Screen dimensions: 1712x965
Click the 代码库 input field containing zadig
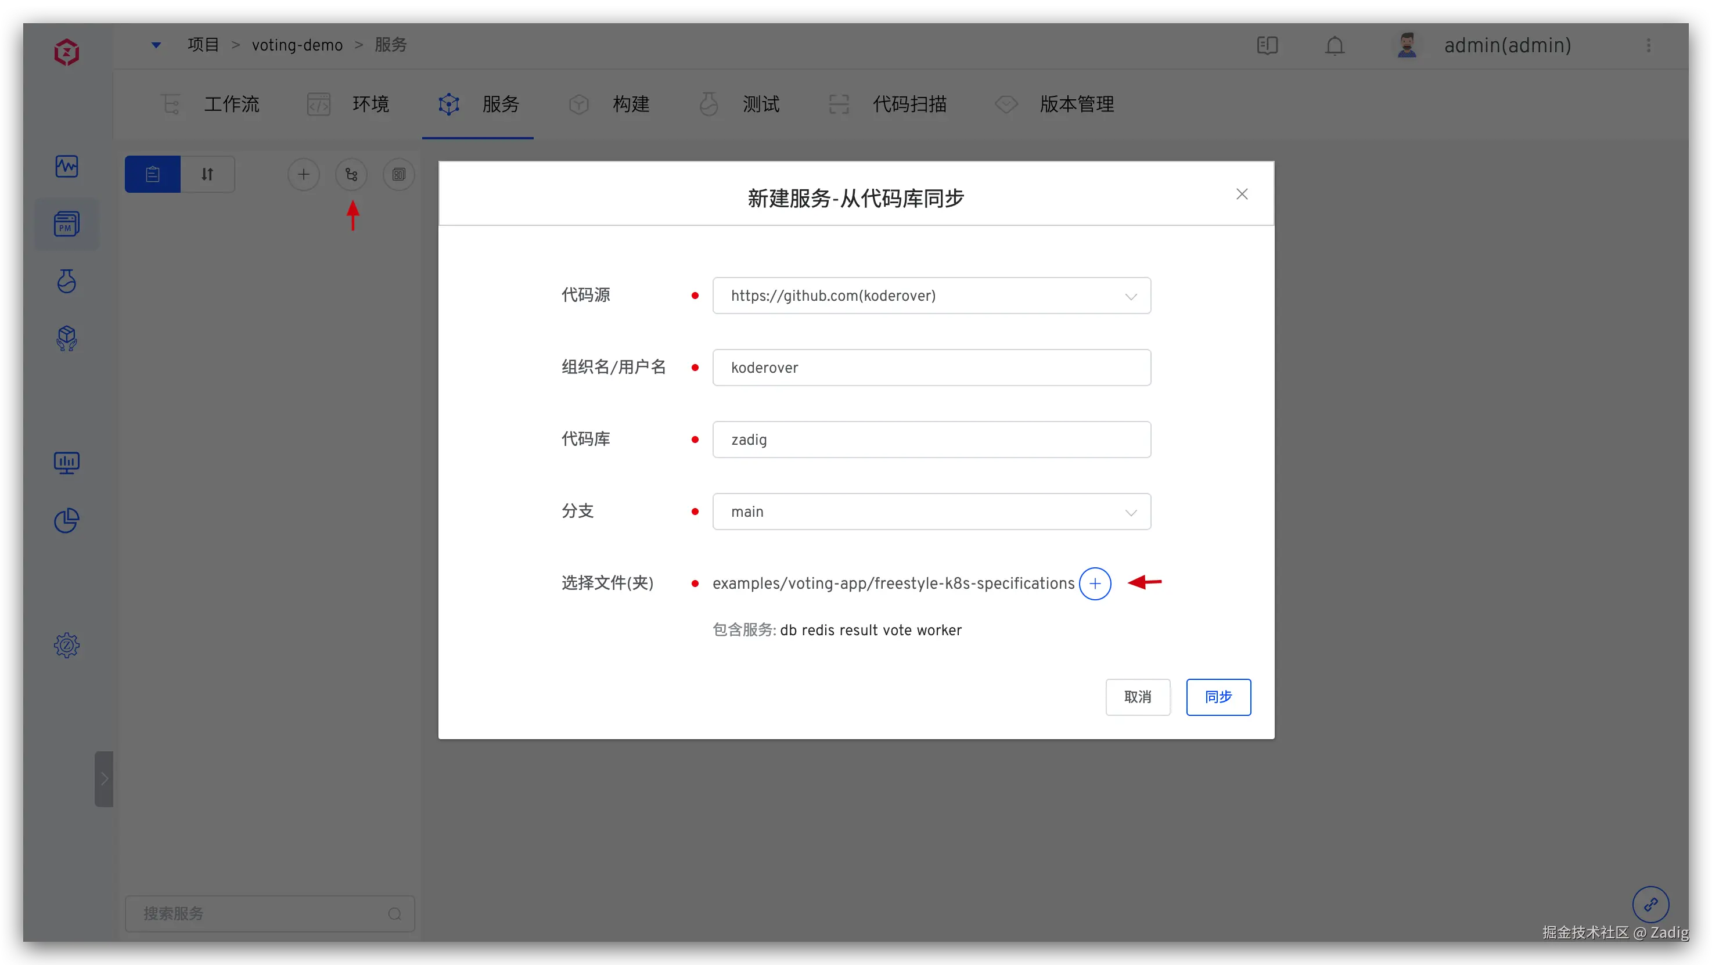point(931,440)
